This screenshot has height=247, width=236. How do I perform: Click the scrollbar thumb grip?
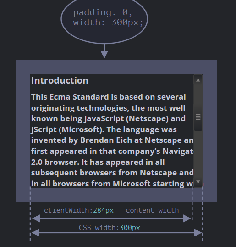click(x=198, y=118)
